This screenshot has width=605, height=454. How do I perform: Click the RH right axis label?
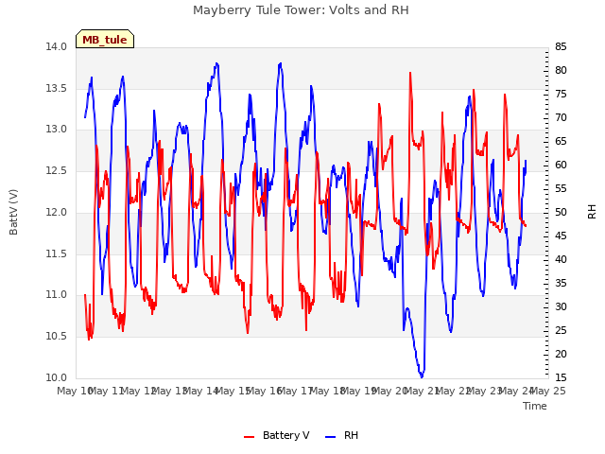592,212
